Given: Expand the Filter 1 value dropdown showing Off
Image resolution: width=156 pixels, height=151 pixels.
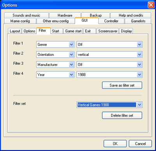Looking at the screenshot, I should click(109, 45).
